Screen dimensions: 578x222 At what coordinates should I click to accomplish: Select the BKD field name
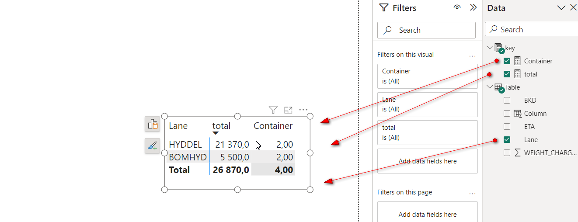pyautogui.click(x=530, y=100)
